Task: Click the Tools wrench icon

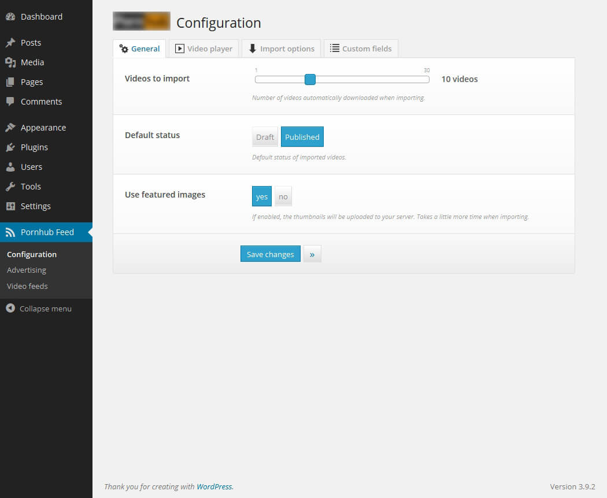Action: (10, 187)
